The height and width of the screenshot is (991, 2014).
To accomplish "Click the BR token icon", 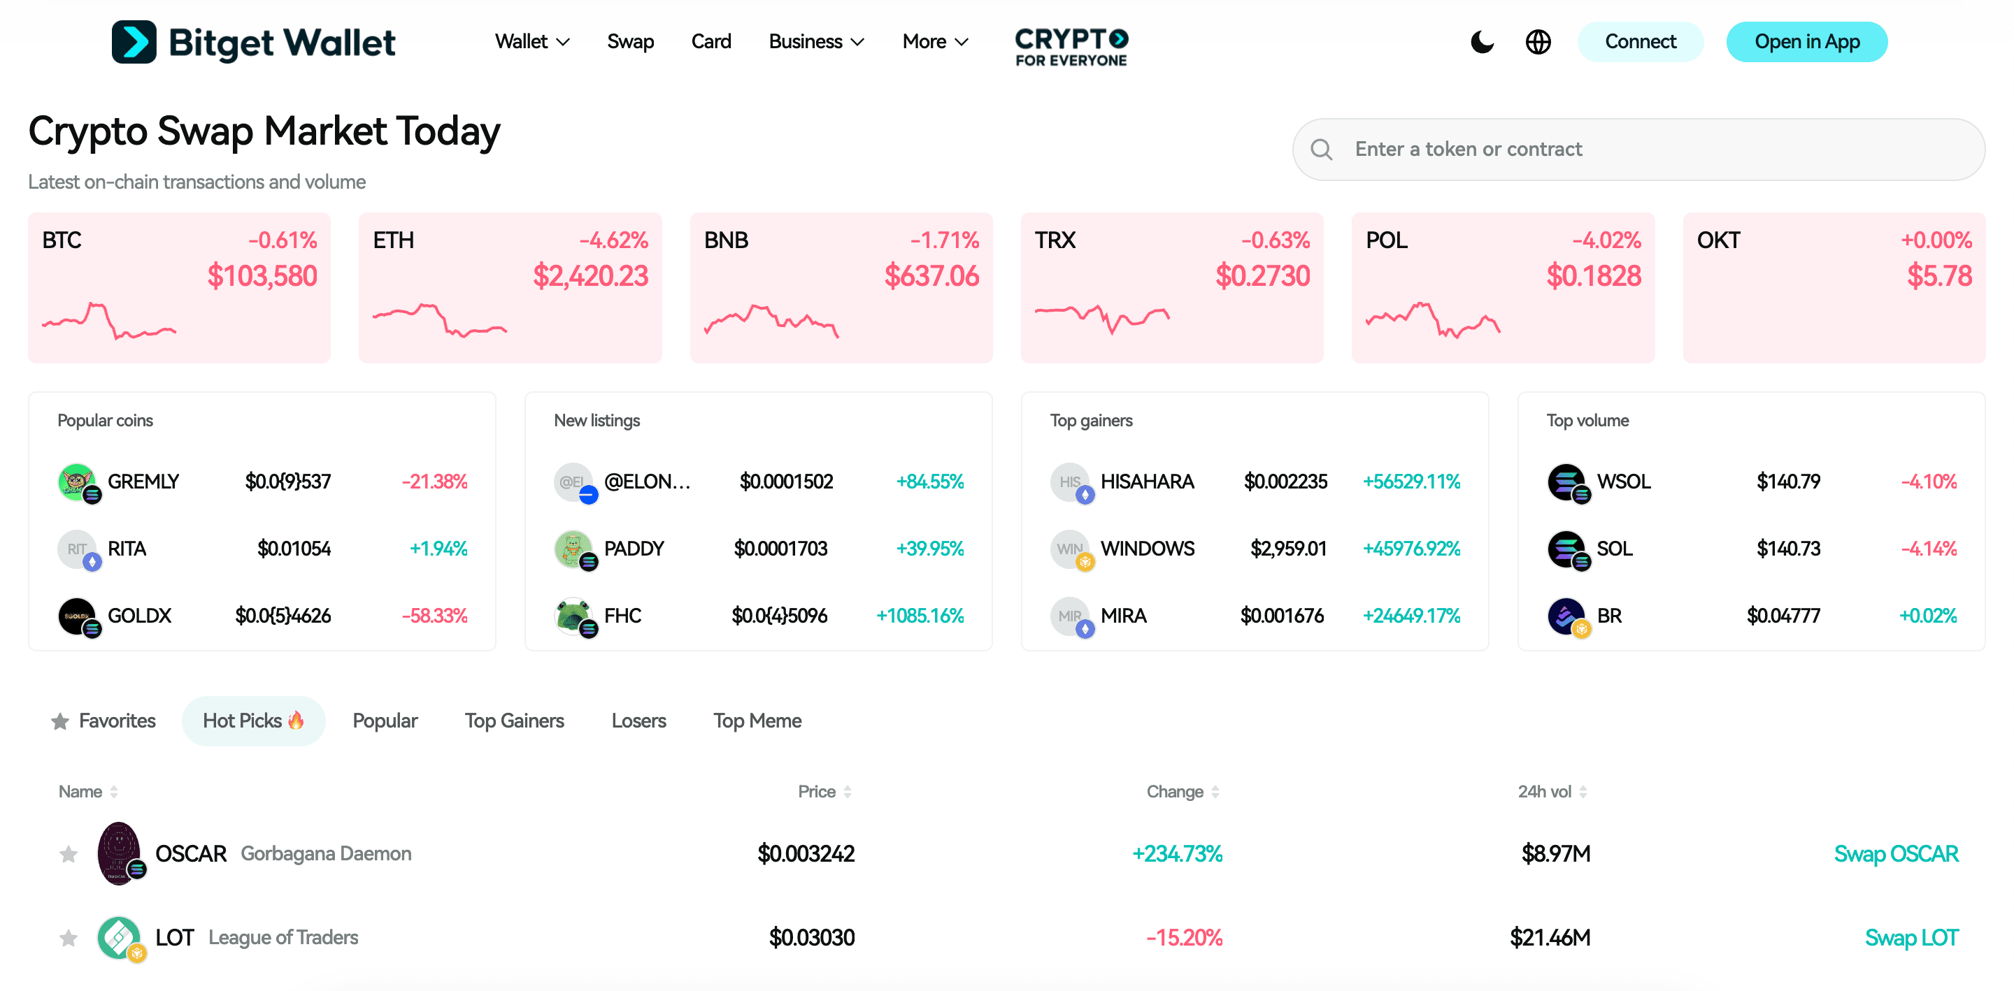I will tap(1566, 616).
